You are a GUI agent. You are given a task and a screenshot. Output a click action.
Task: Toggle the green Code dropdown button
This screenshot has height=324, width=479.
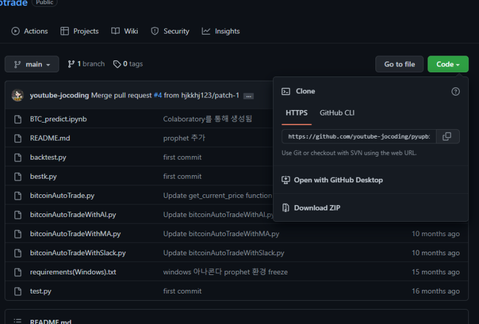448,64
